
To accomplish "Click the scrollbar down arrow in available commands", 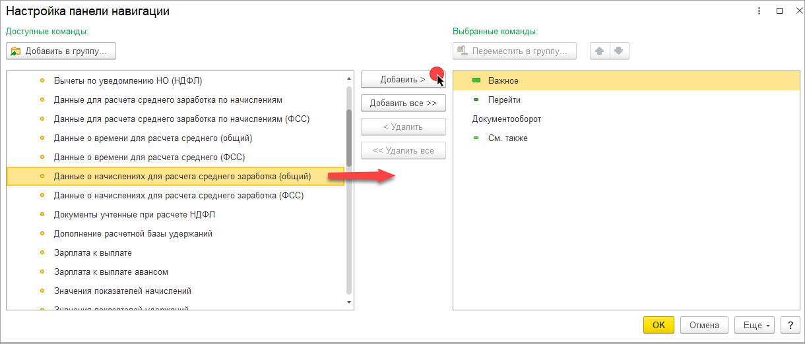I will [349, 303].
